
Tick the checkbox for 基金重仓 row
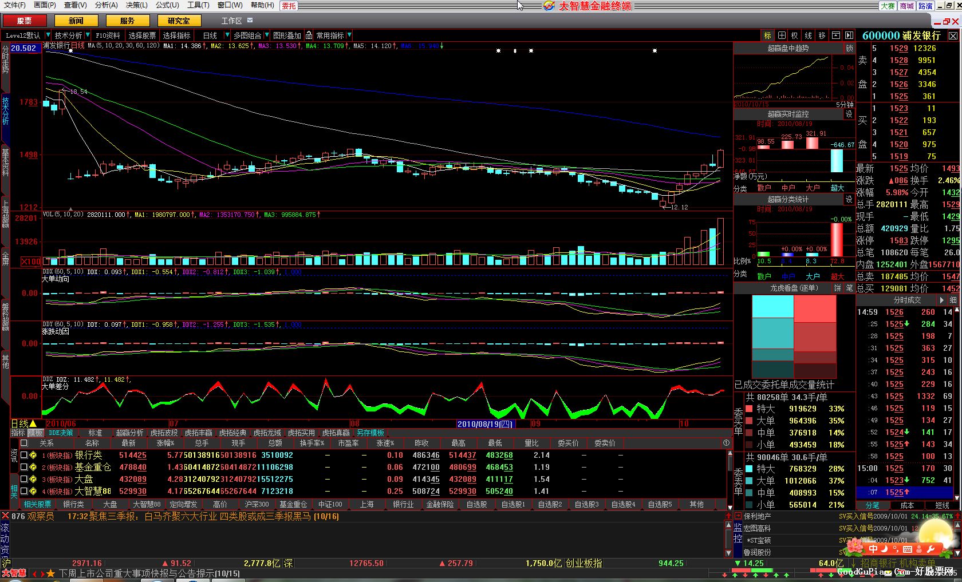coord(23,468)
